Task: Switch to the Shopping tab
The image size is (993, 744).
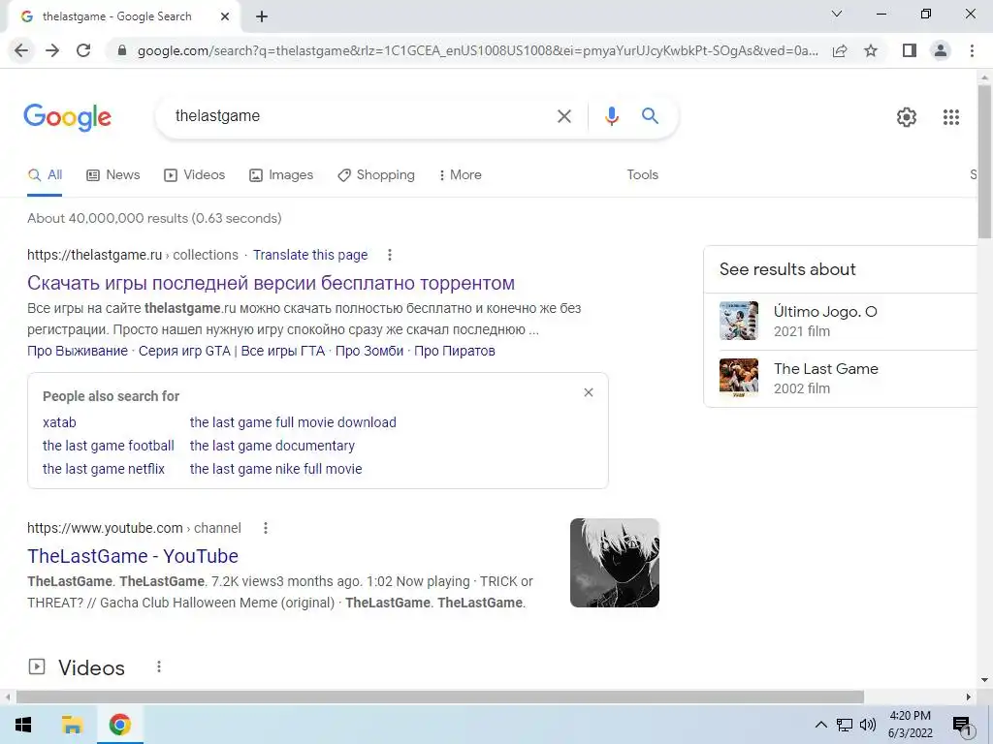Action: click(x=376, y=175)
